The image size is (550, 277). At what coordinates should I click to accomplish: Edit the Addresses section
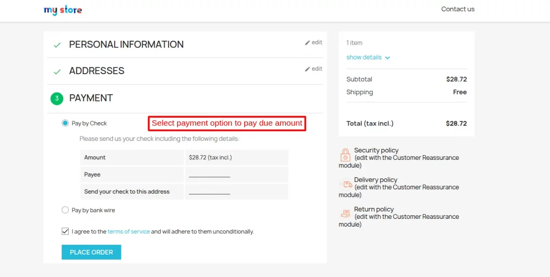pos(314,69)
